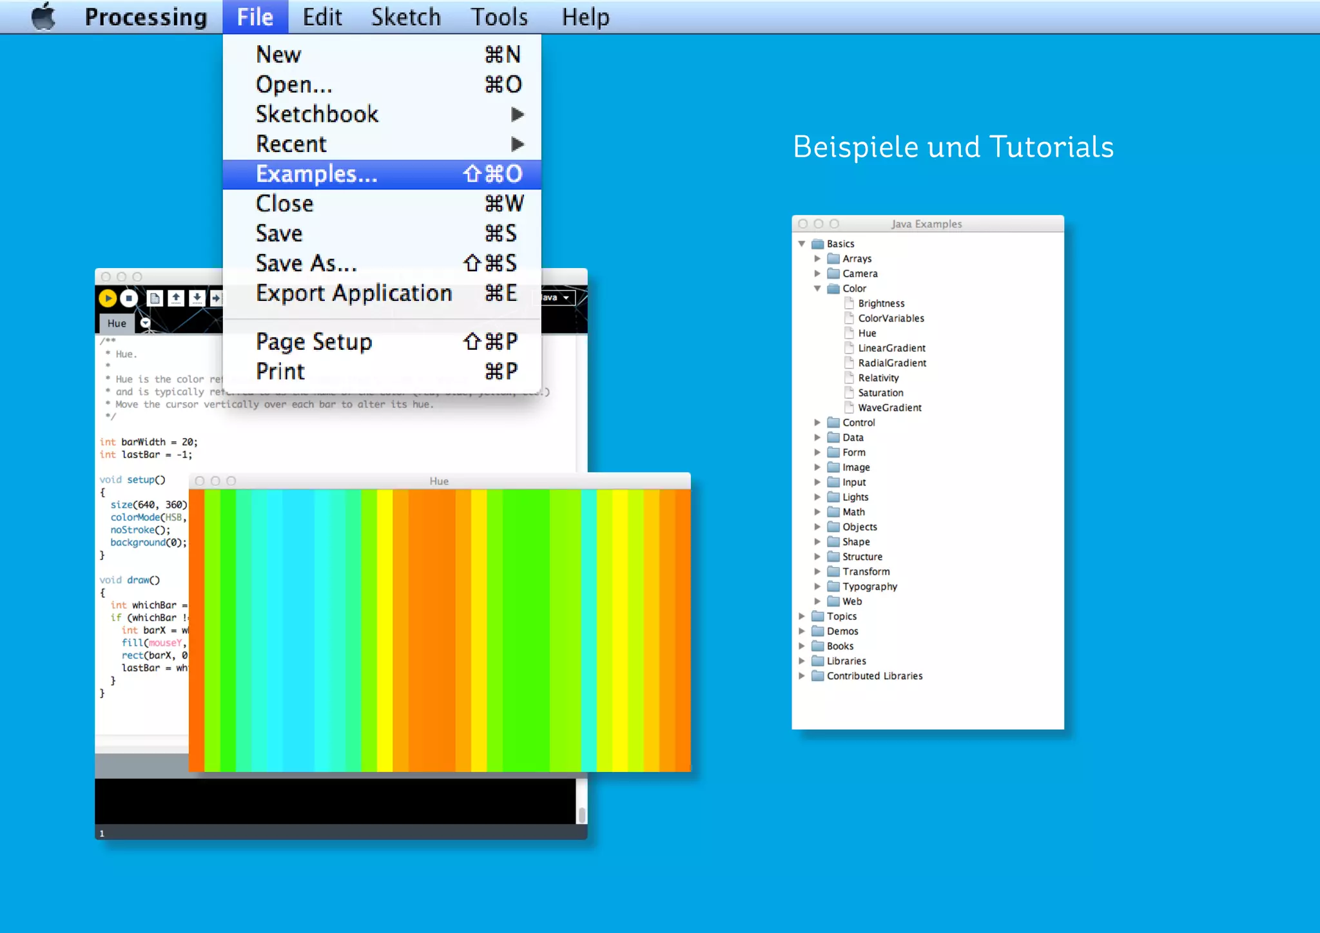This screenshot has height=933, width=1320.
Task: Close the File menu via its title
Action: pyautogui.click(x=255, y=17)
